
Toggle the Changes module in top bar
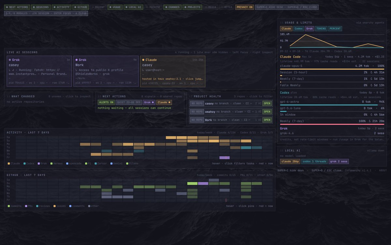click(172, 7)
